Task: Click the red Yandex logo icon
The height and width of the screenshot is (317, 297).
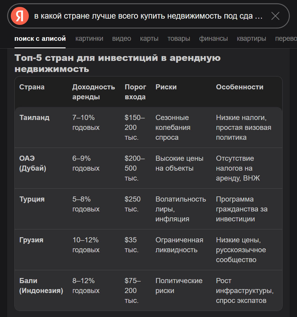Action: 19,16
